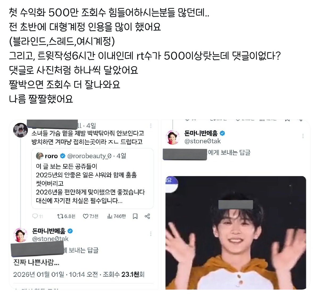319x298 pixels.
Task: Click the first tweet author's avatar
Action: (x=20, y=130)
